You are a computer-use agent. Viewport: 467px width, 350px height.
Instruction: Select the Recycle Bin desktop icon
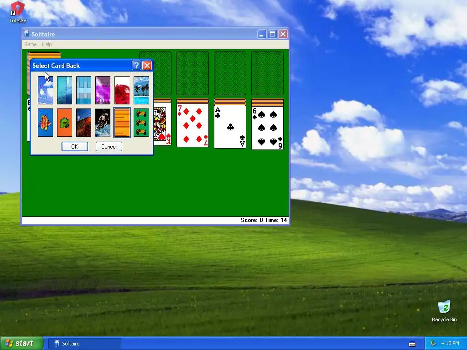pyautogui.click(x=444, y=312)
